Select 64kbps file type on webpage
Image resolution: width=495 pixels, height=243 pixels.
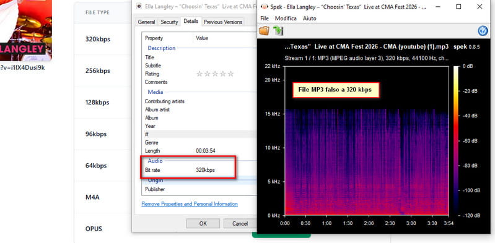[96, 166]
